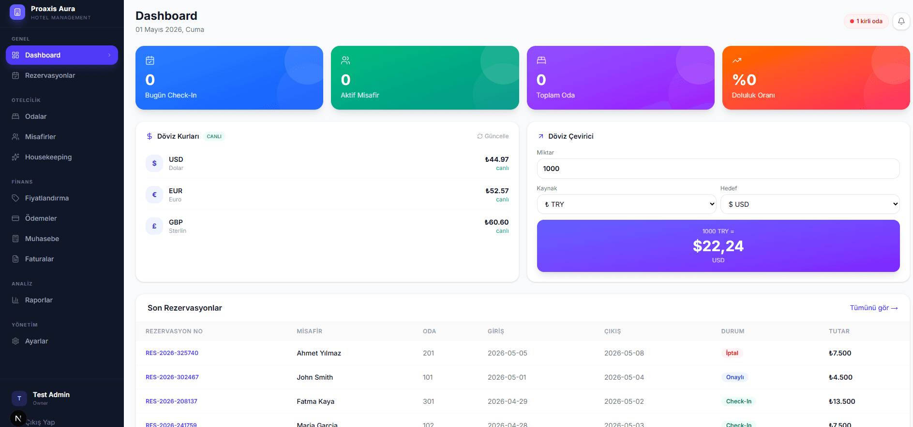The image size is (913, 427).
Task: Click the Fiyatlandırma tag icon
Action: (x=15, y=198)
